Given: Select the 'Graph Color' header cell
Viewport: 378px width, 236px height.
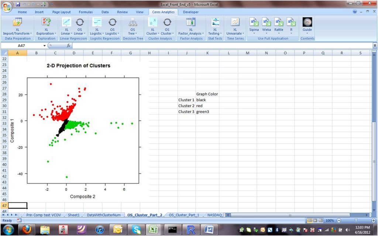Looking at the screenshot, I should 207,94.
